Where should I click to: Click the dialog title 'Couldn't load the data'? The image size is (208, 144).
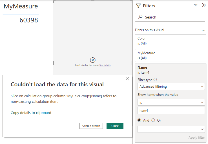57,84
